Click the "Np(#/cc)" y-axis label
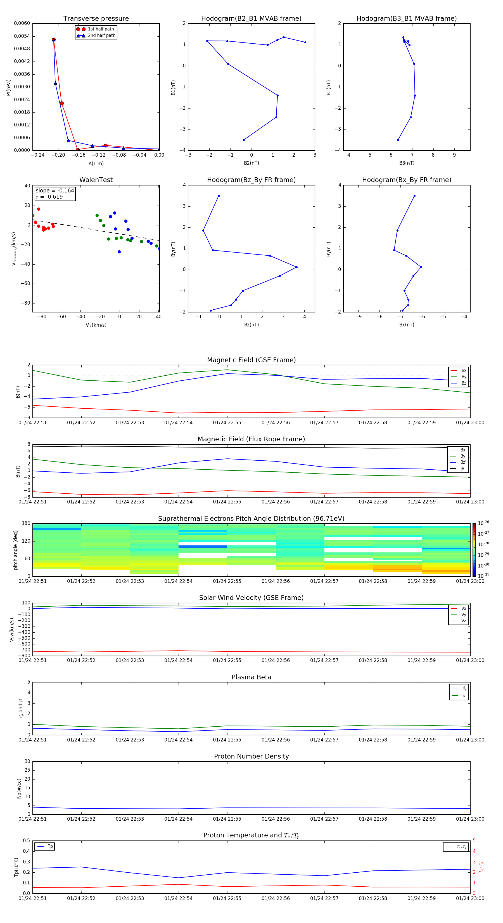This screenshot has width=503, height=923. tap(19, 788)
